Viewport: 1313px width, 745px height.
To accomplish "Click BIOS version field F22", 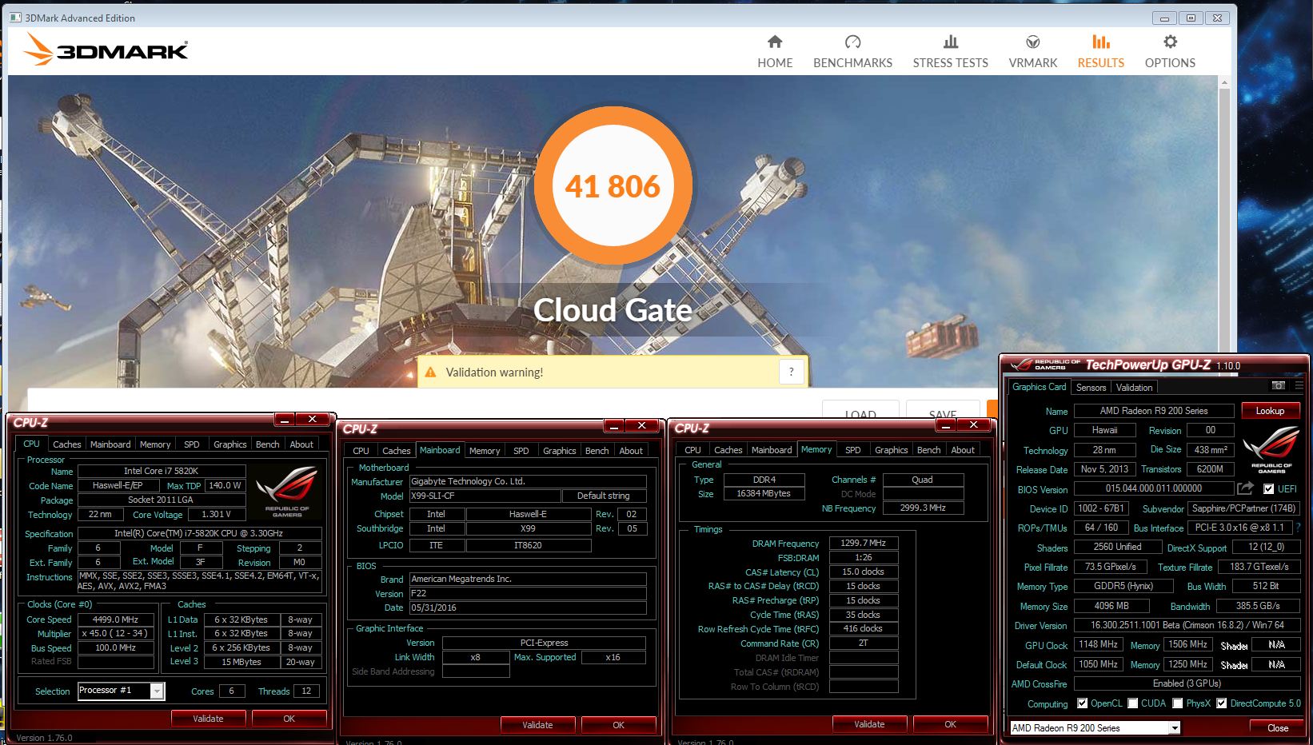I will [528, 594].
